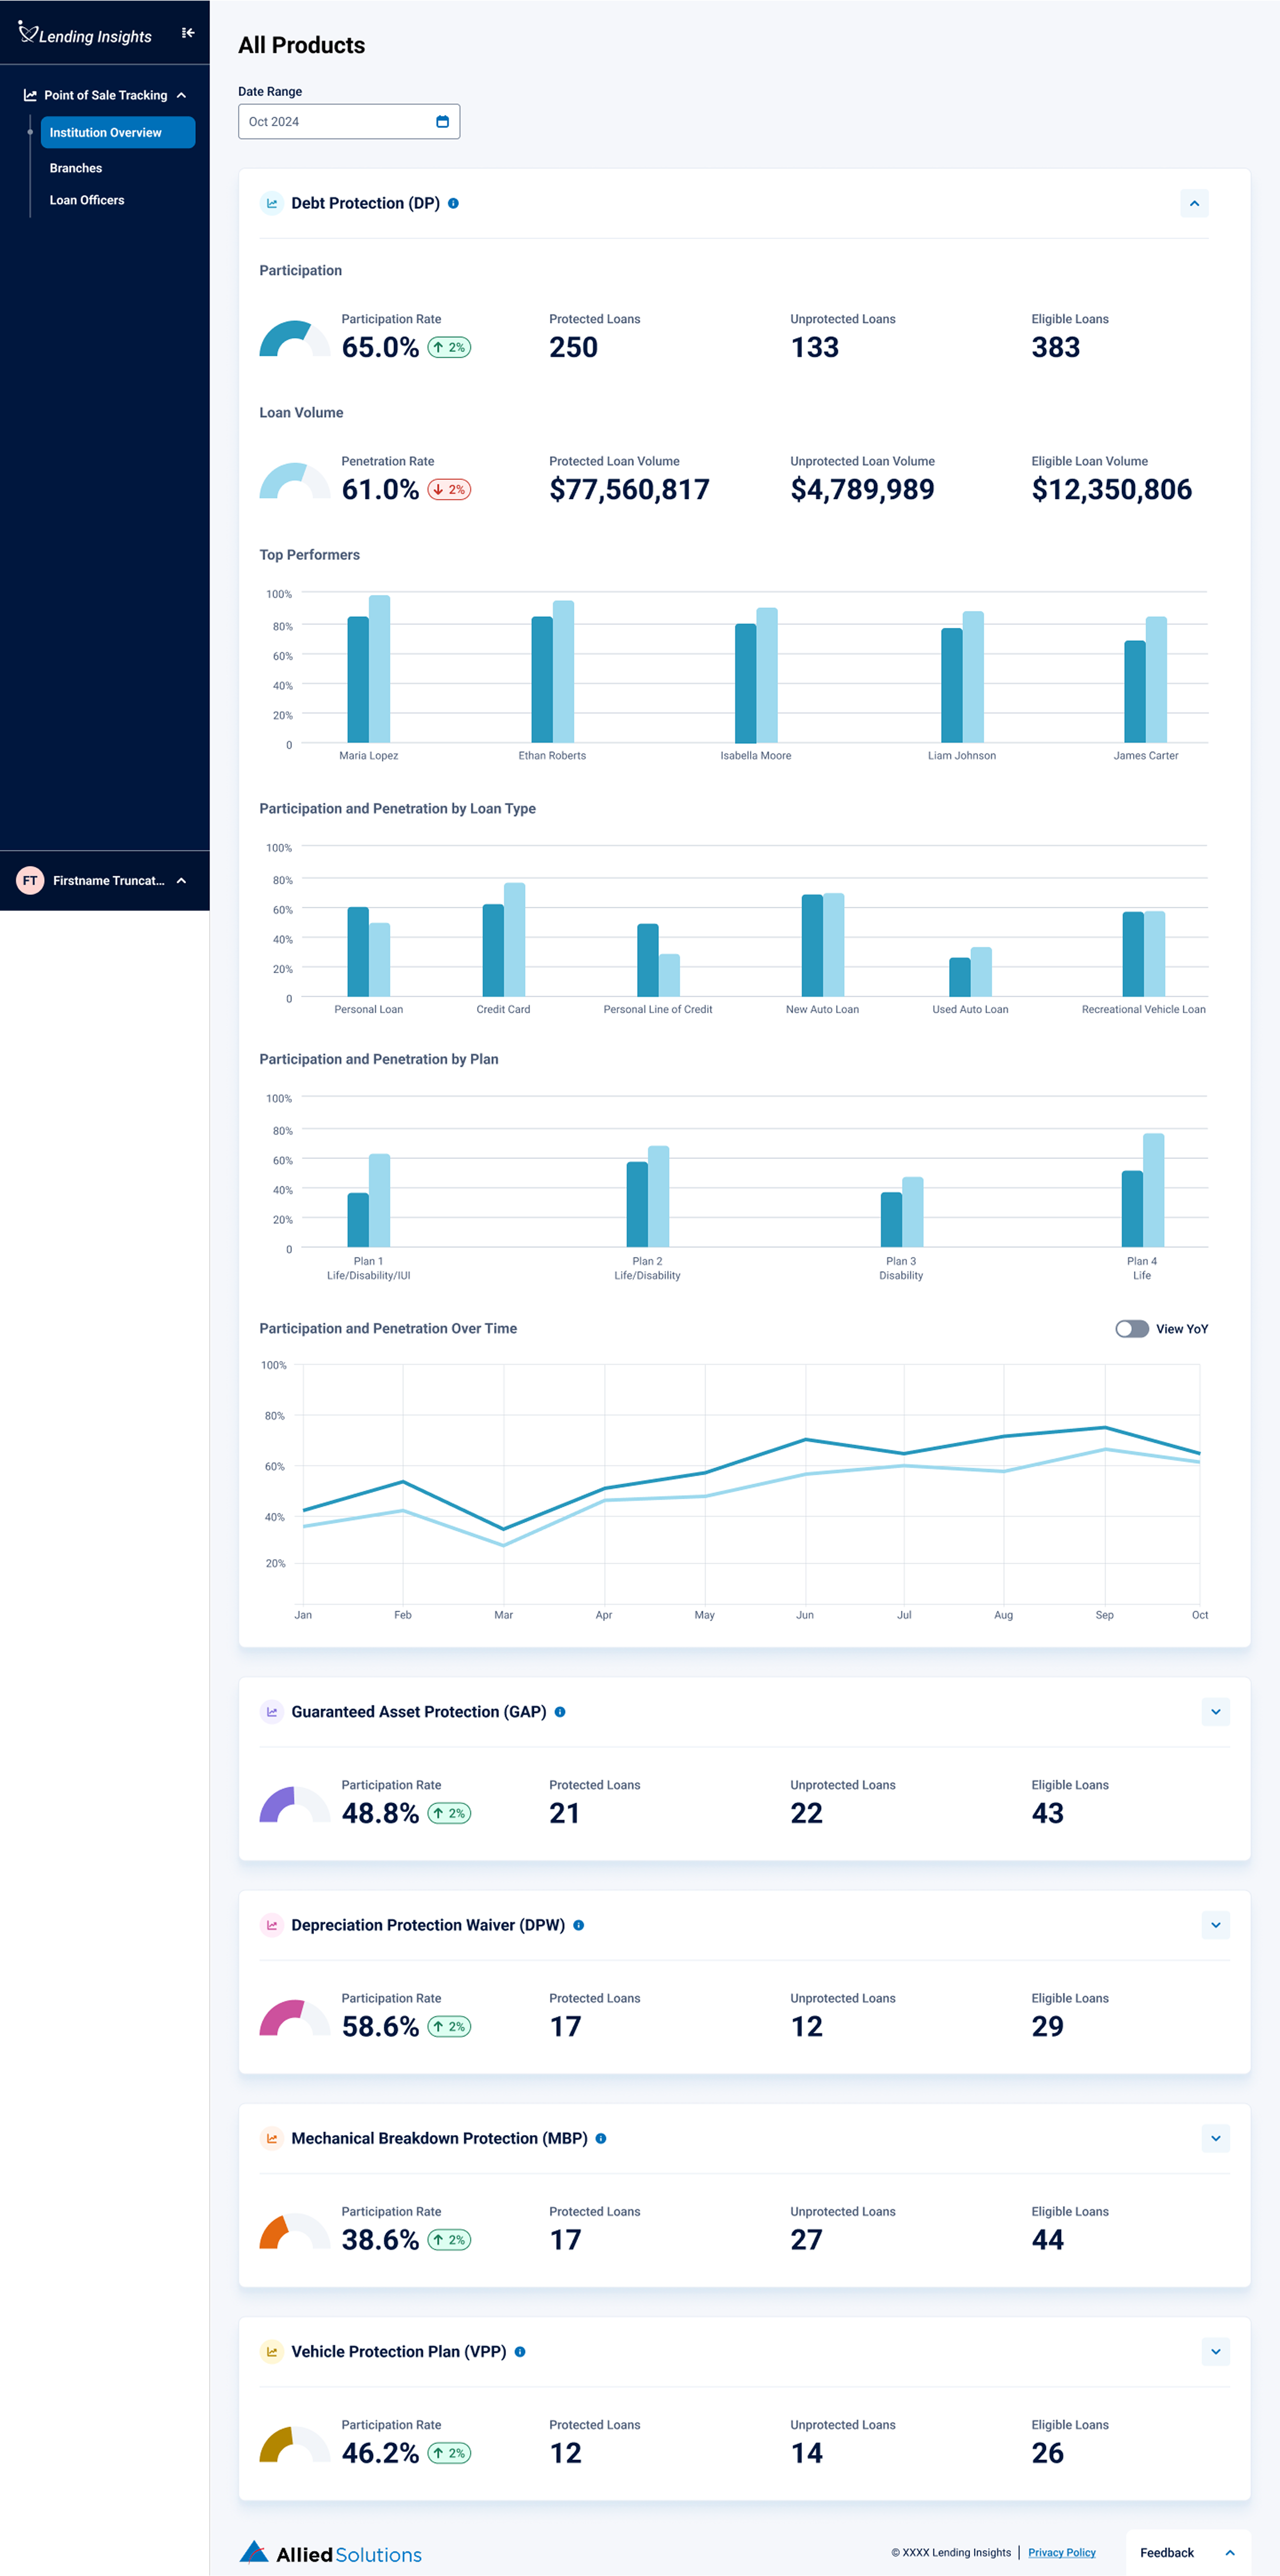Toggle the View YoY switch
The image size is (1280, 2576).
(x=1131, y=1329)
